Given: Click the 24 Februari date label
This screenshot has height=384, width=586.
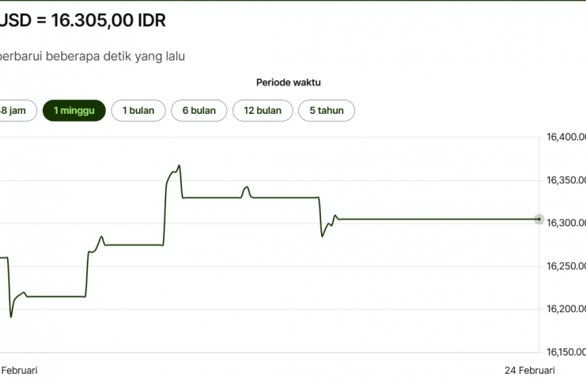Looking at the screenshot, I should (530, 370).
